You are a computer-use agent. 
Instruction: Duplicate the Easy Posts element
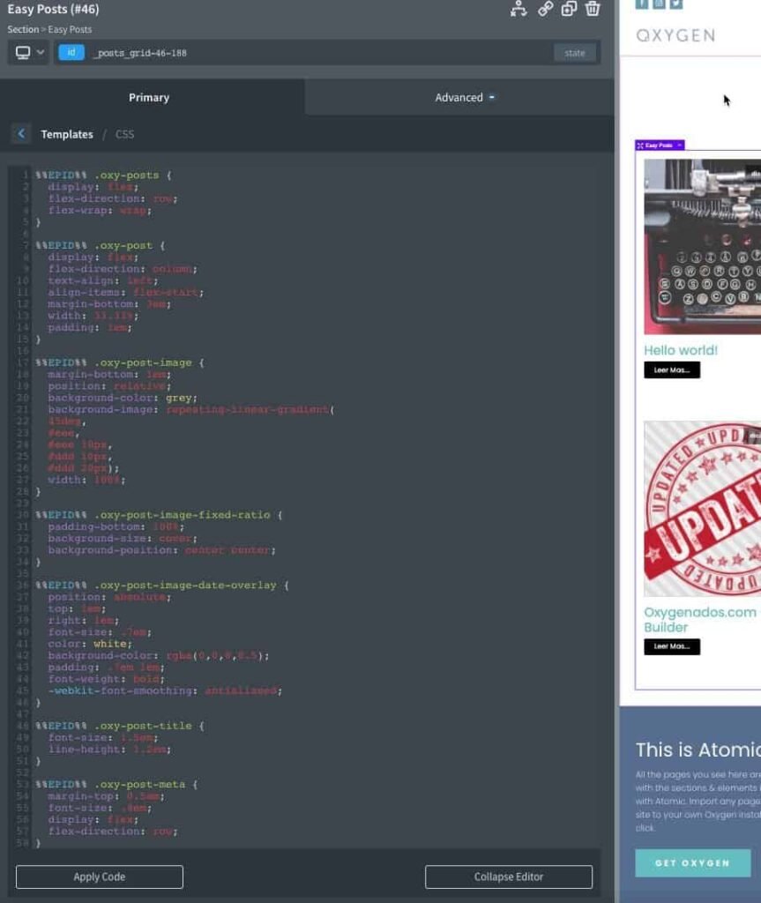coord(570,9)
